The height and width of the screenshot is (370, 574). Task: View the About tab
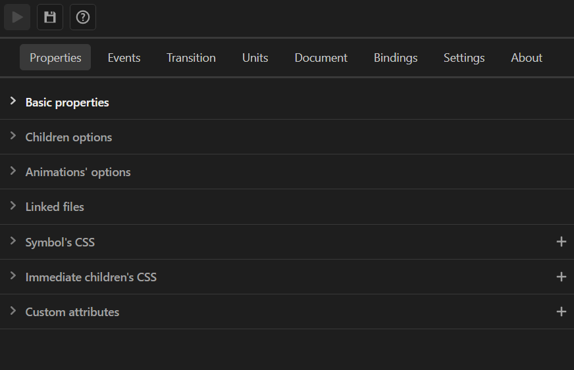527,57
